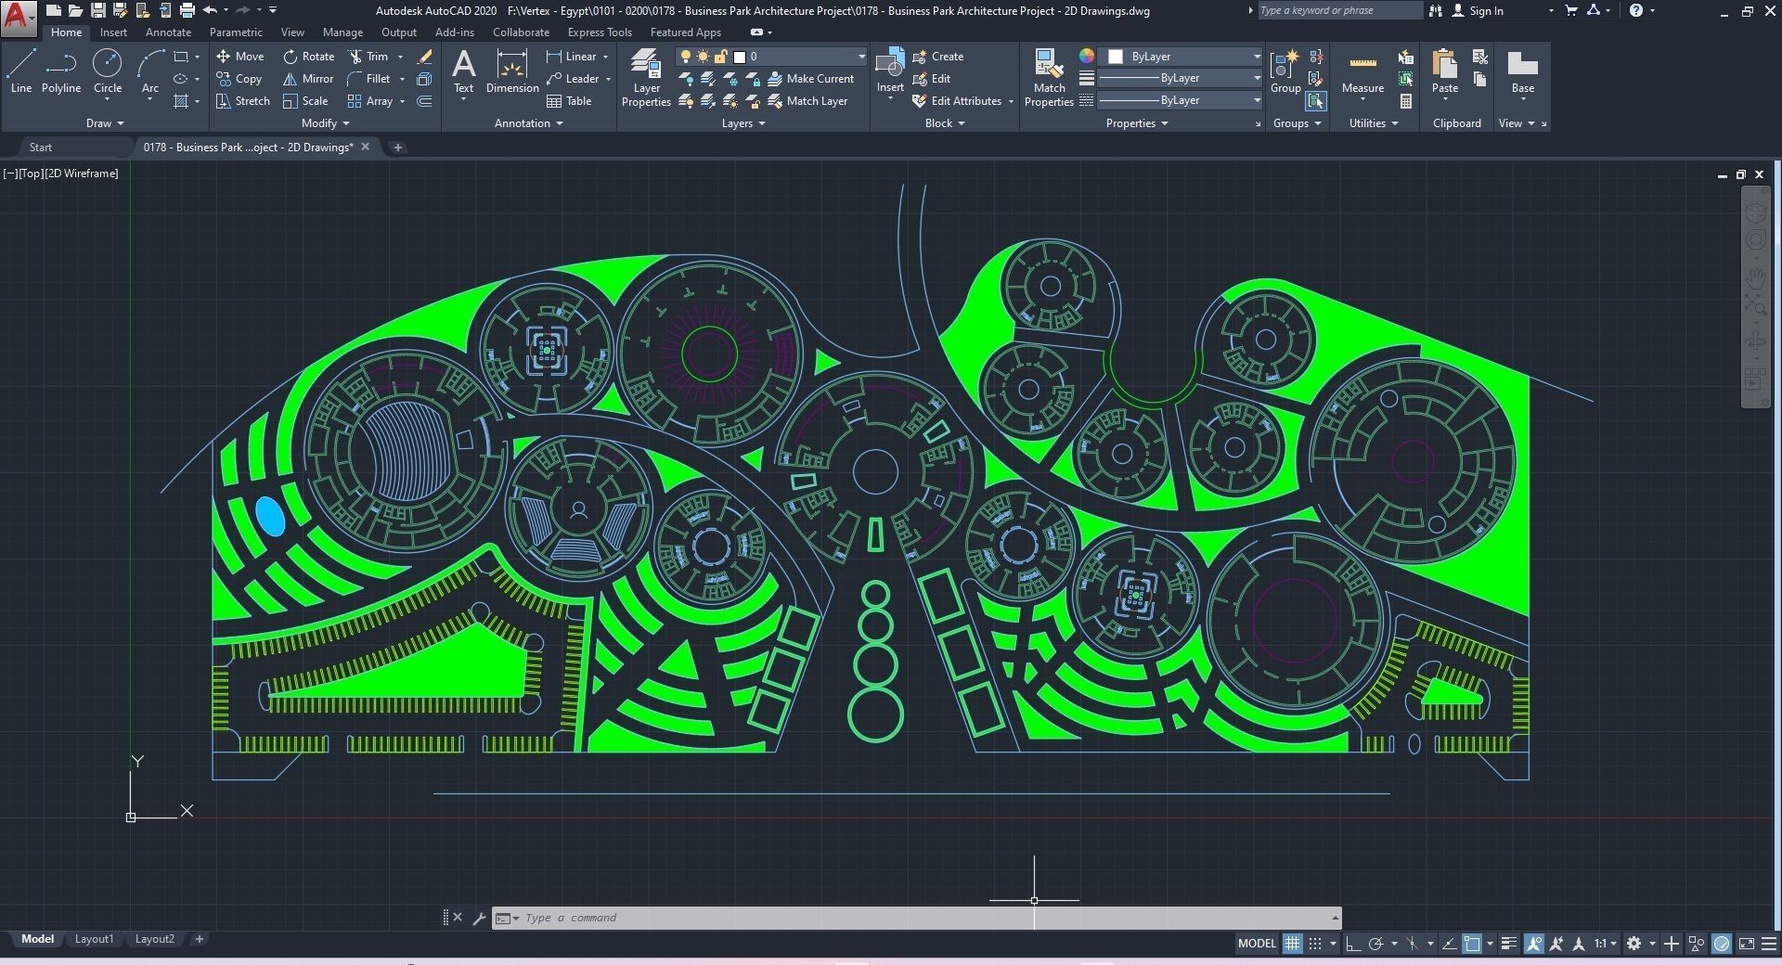The height and width of the screenshot is (965, 1782).
Task: Expand the Modify panel
Action: (326, 123)
